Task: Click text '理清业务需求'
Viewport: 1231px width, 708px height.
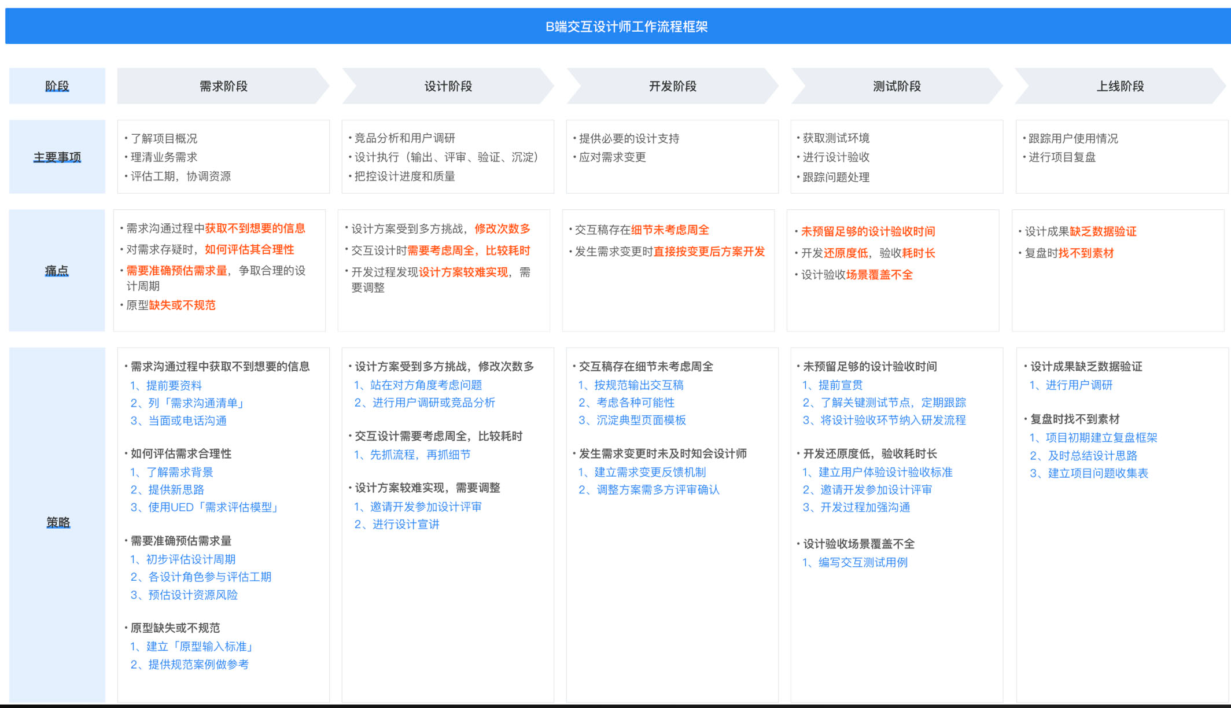Action: click(164, 157)
